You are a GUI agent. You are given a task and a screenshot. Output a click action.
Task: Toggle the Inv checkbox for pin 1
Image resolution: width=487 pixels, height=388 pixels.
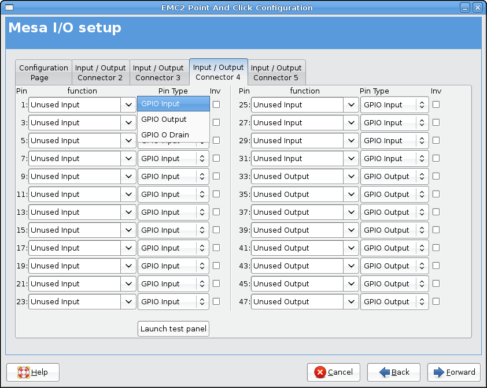click(216, 105)
